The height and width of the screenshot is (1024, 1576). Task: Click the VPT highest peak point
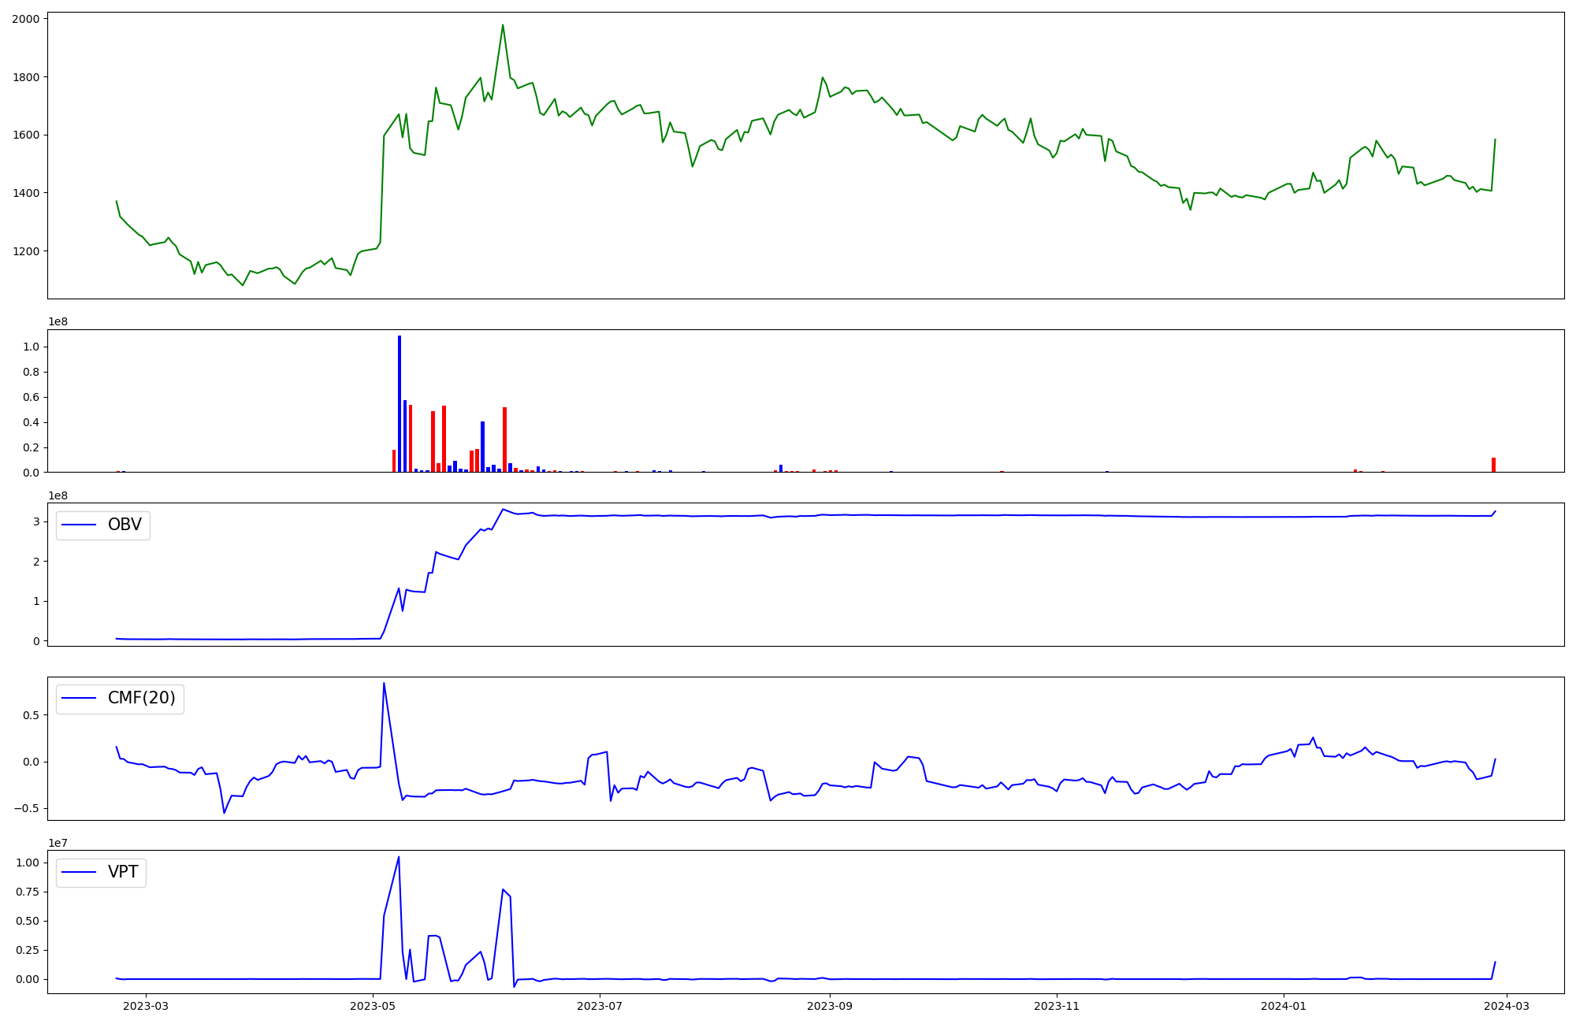coord(399,858)
